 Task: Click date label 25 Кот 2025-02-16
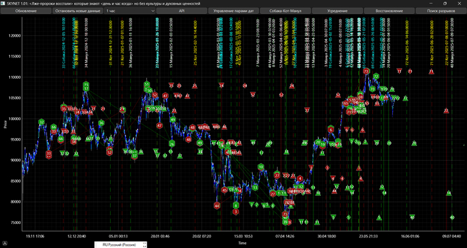point(195,43)
